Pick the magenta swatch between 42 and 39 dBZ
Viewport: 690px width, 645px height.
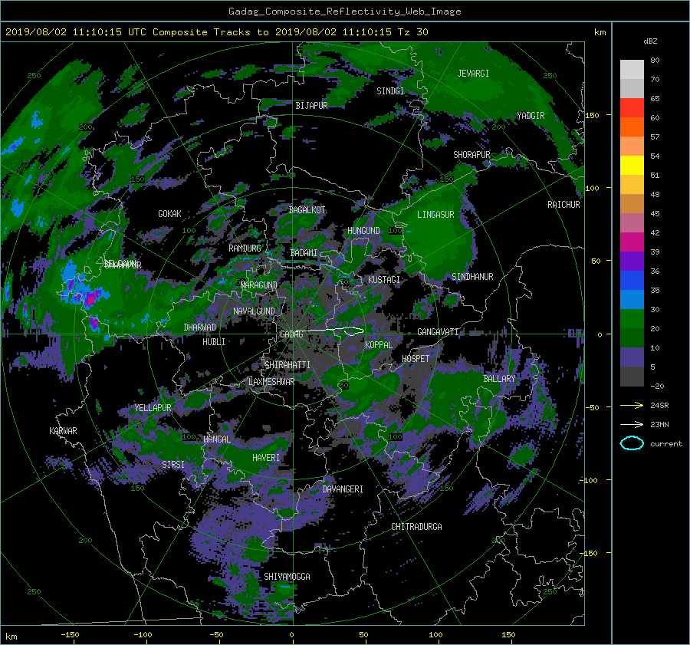coord(632,242)
